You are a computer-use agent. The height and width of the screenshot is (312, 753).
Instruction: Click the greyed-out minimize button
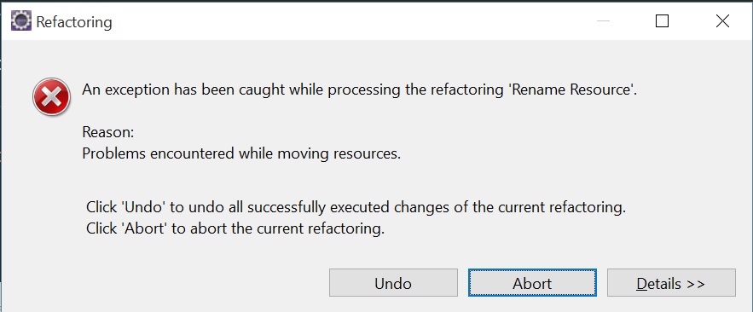pyautogui.click(x=603, y=21)
